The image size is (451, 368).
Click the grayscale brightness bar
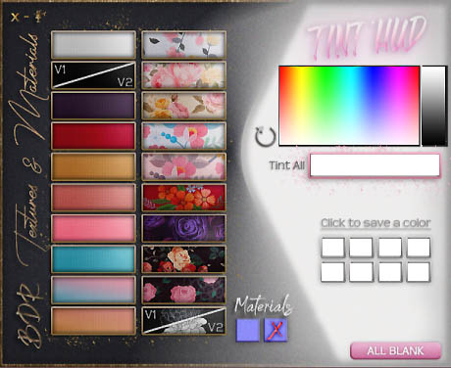tap(434, 106)
